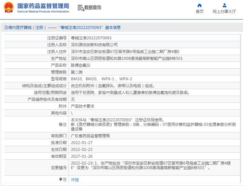Viewport: 243px width, 186px height.
Task: Click 国家药品监督管理局 site title
Action: [x=43, y=6]
